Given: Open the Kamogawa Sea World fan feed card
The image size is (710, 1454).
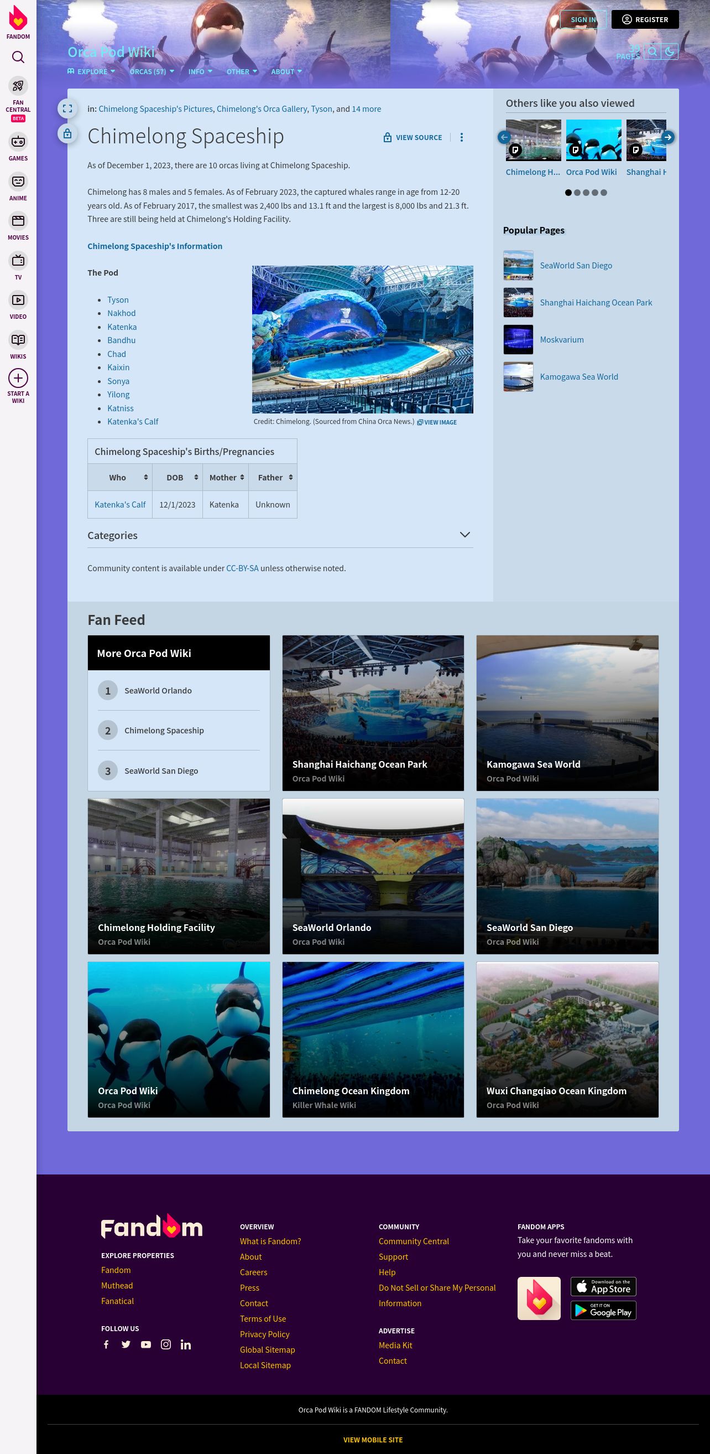Looking at the screenshot, I should click(567, 713).
